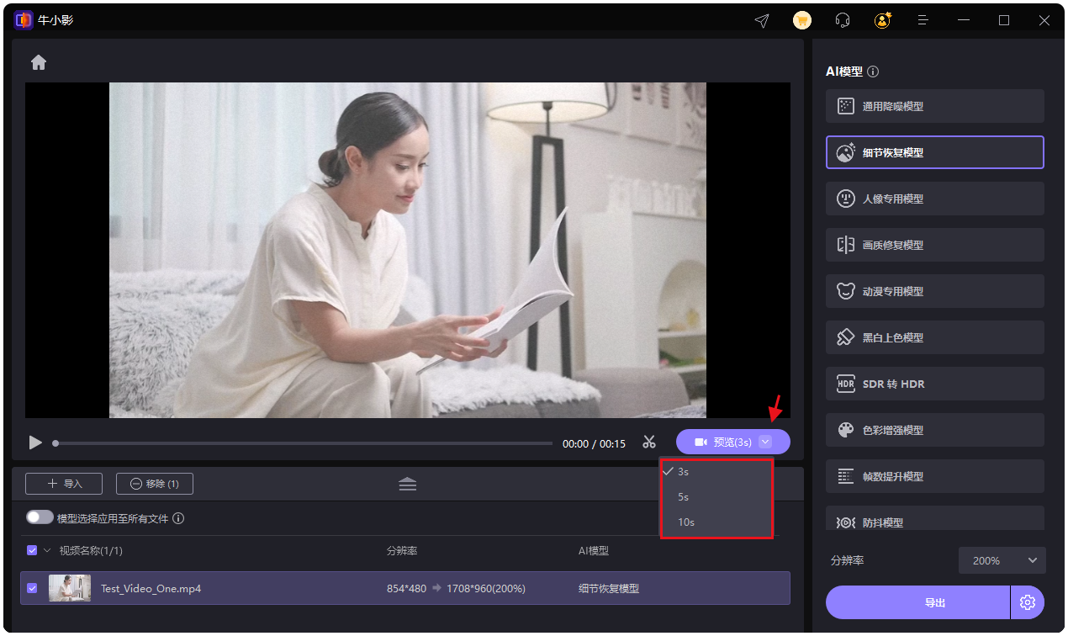Click the playback seek bar handle
The image size is (1068, 636).
(x=56, y=443)
